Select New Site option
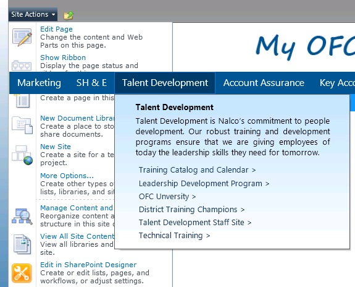355x287 pixels. click(56, 147)
